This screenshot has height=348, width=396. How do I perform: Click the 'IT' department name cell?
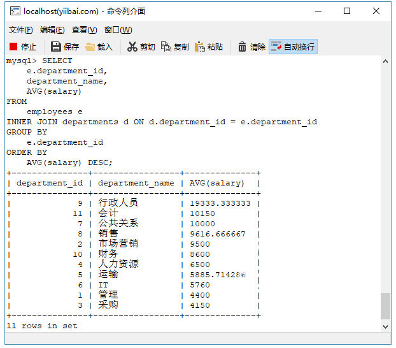[x=103, y=286]
